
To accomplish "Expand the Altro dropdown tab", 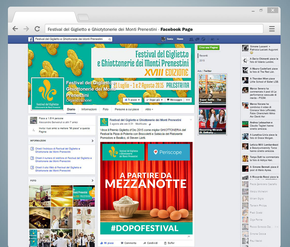I will click(149, 109).
